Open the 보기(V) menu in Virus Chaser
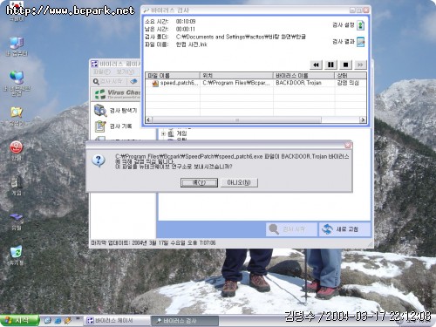The width and height of the screenshot is (436, 327). click(x=126, y=72)
